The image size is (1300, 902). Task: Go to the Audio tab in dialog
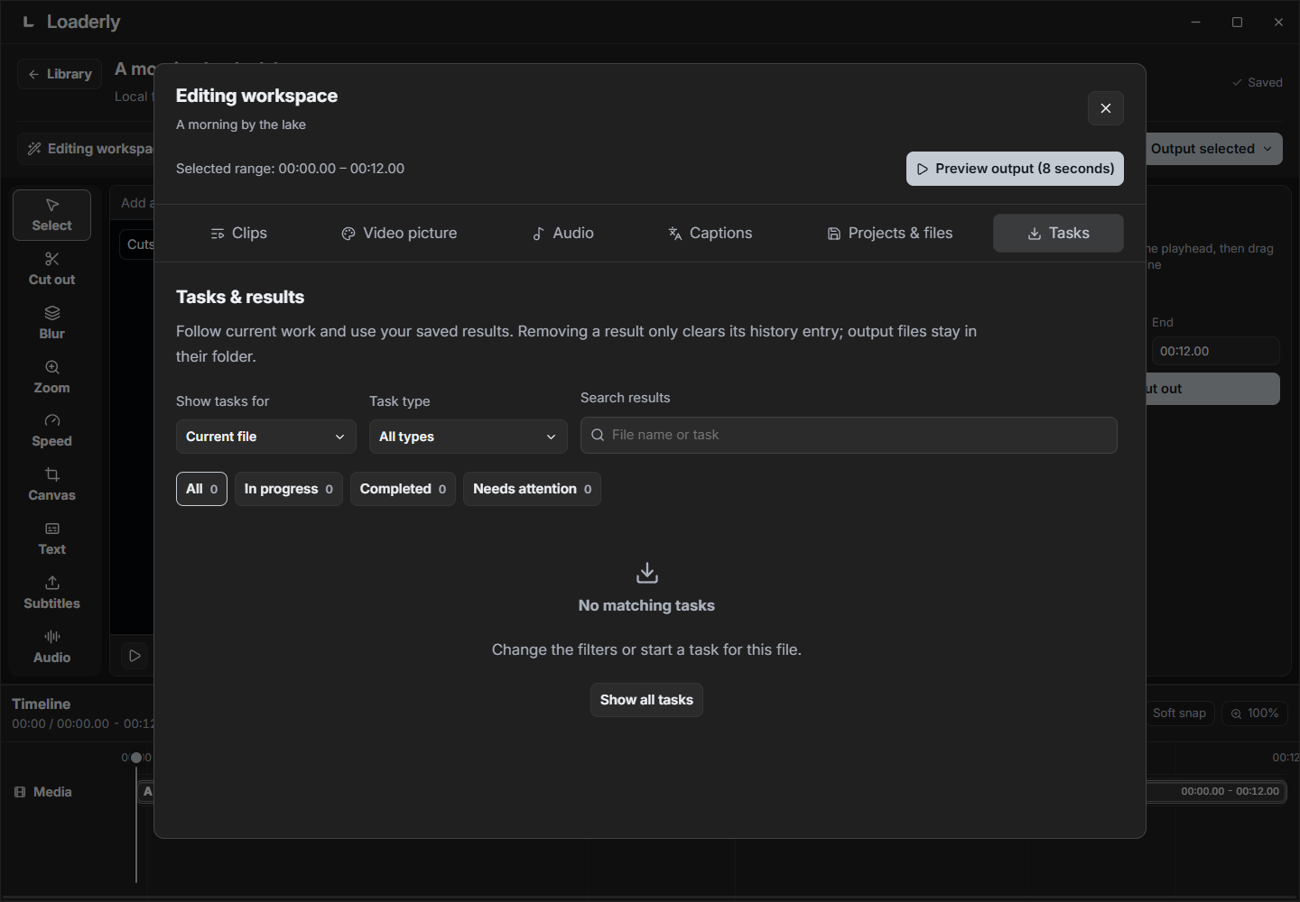click(x=562, y=233)
